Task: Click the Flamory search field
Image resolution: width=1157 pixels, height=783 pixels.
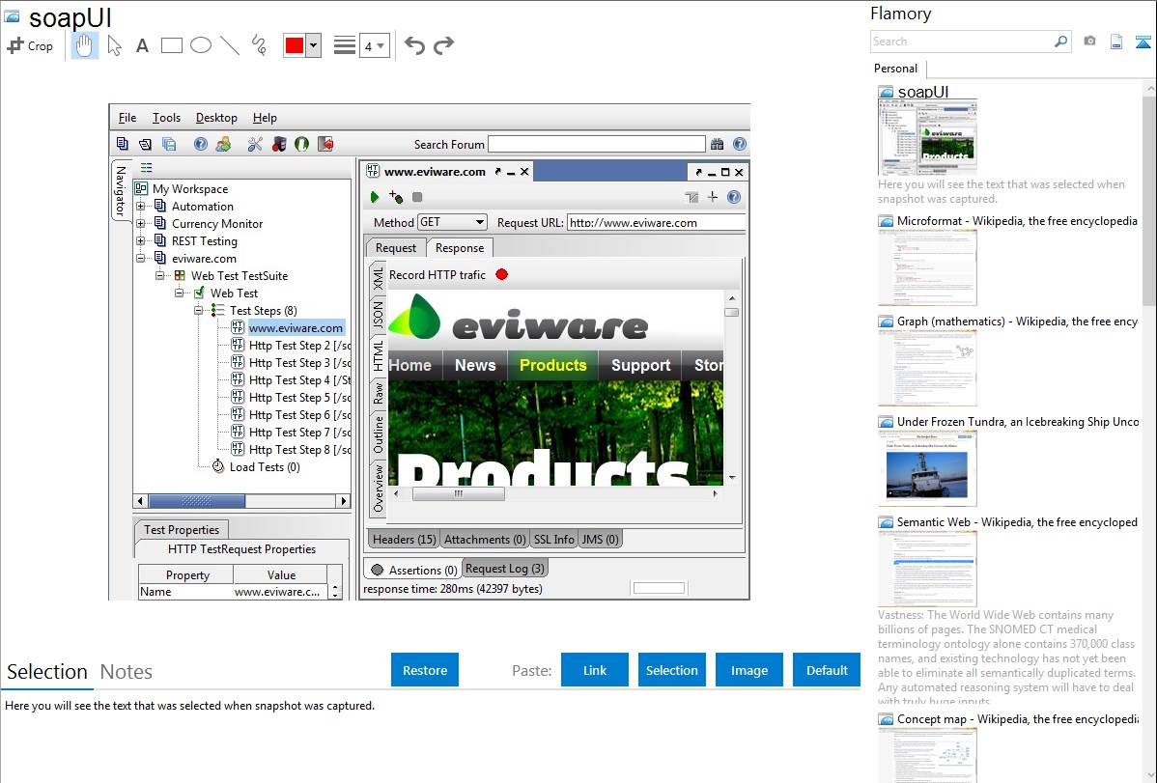Action: point(962,42)
